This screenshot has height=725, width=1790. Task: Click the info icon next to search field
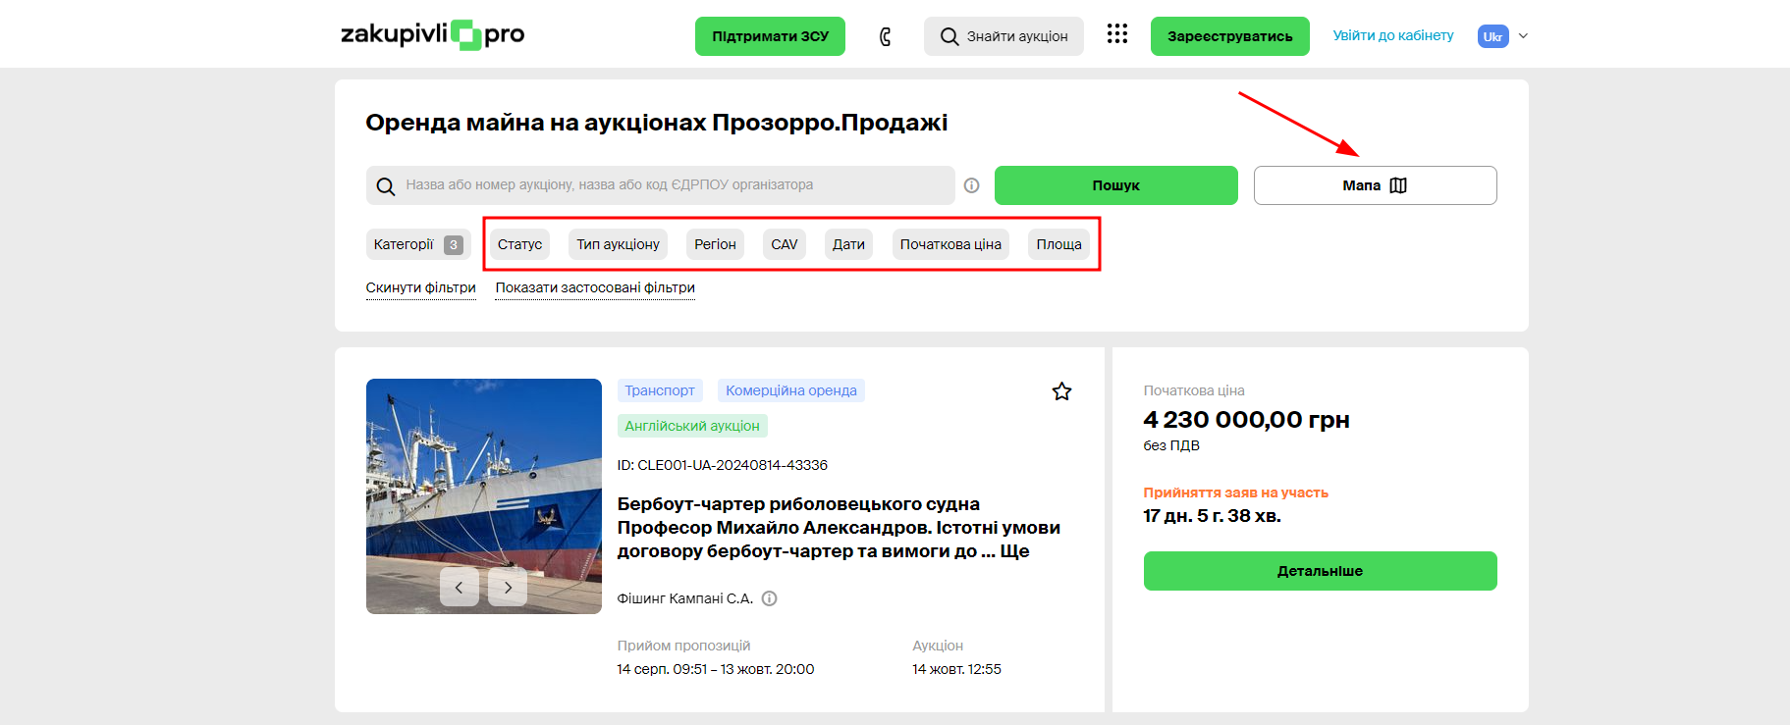[971, 185]
